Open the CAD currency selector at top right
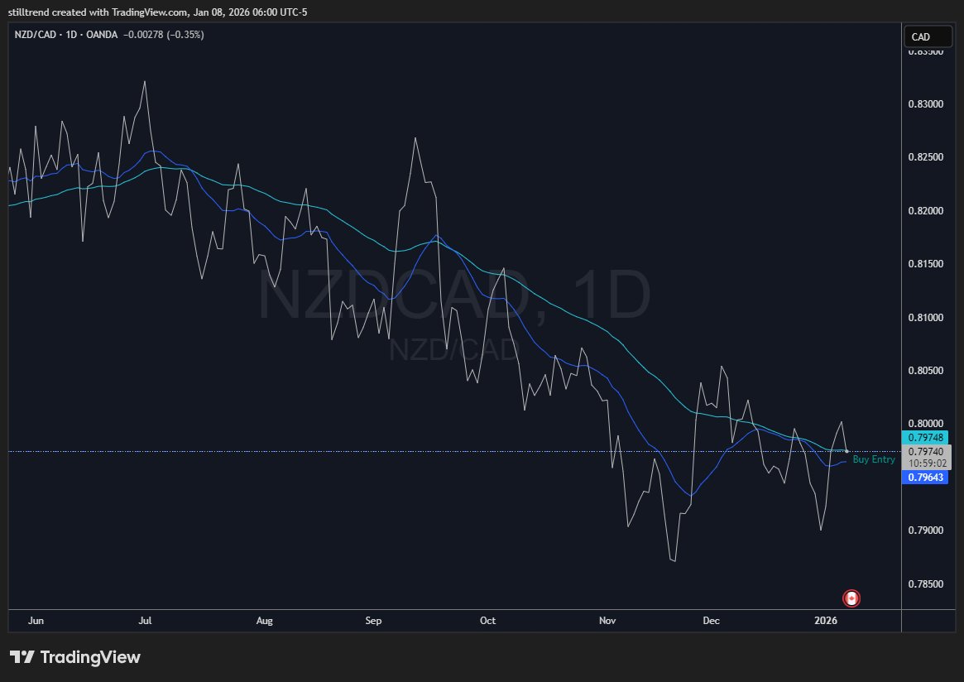Viewport: 964px width, 682px height. click(927, 36)
